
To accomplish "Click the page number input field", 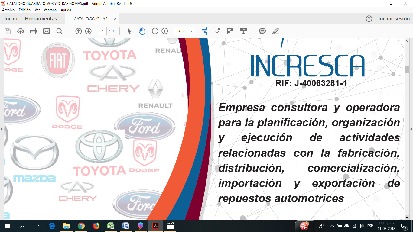I will tap(102, 31).
